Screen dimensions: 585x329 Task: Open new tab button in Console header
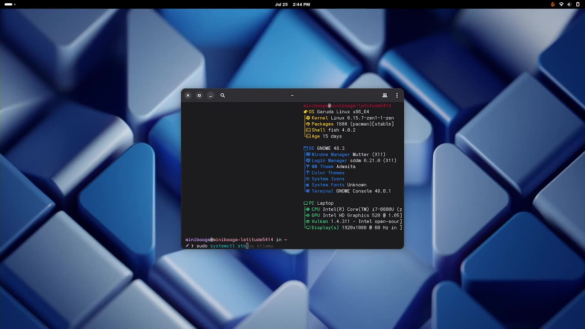click(x=385, y=96)
